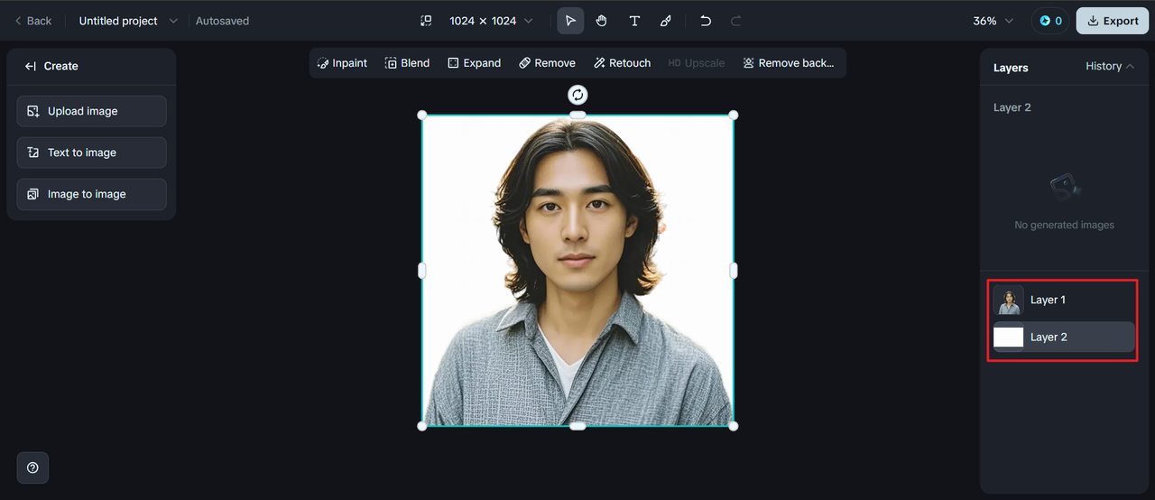Click Upload image

pyautogui.click(x=91, y=111)
